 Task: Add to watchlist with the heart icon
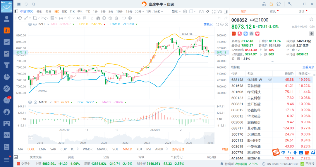pyautogui.click(x=257, y=34)
